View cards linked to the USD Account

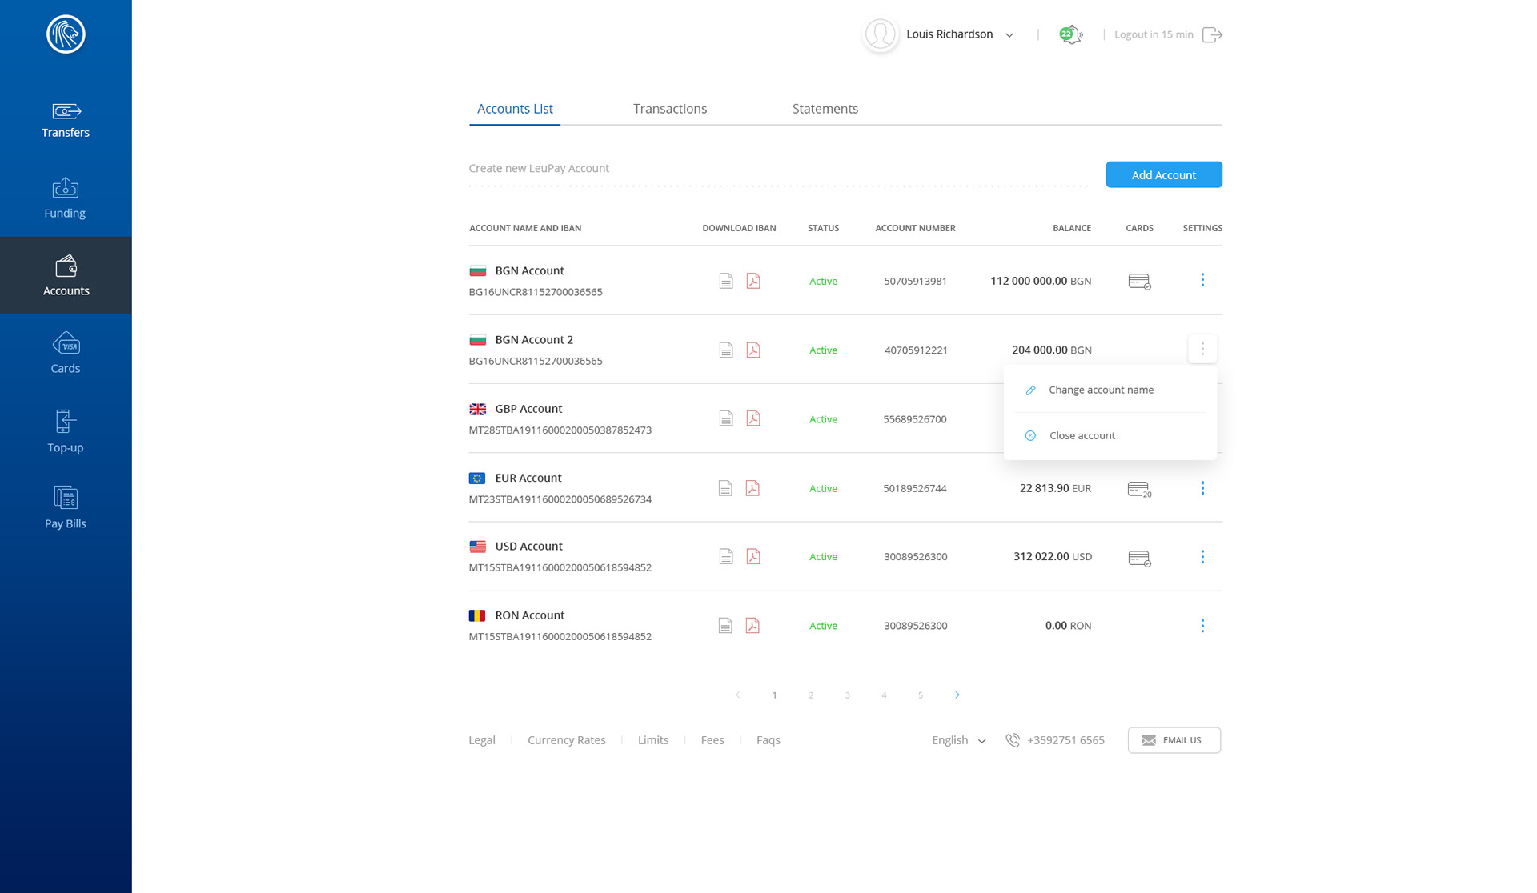pyautogui.click(x=1138, y=558)
